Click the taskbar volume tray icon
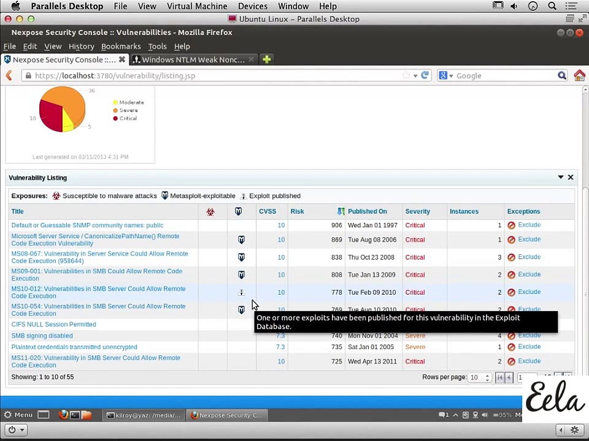The width and height of the screenshot is (589, 441). coord(485,415)
